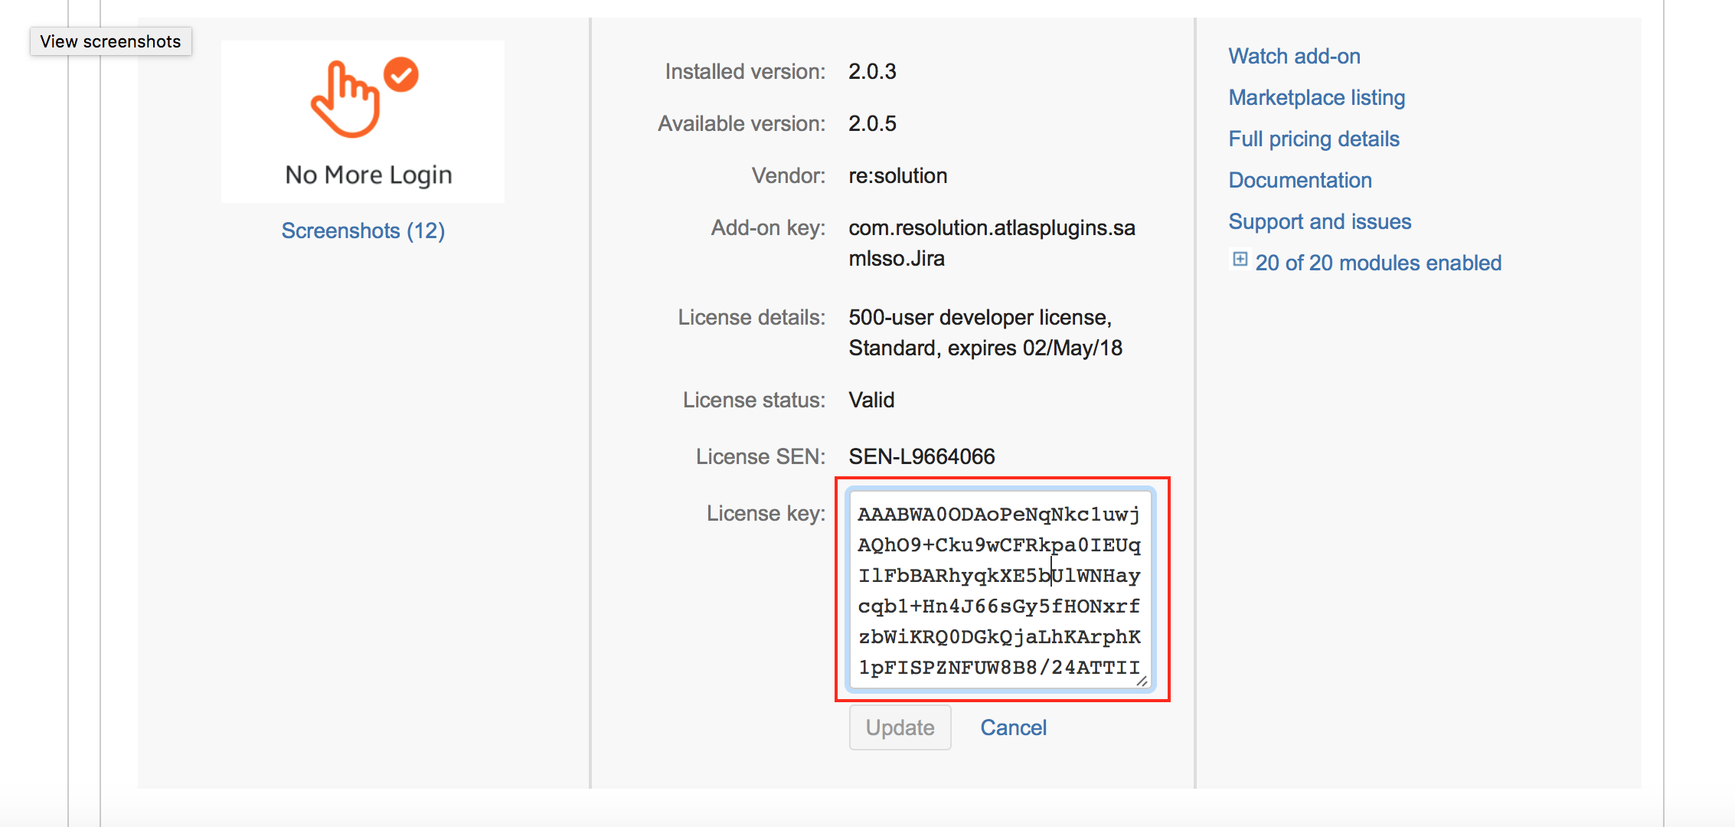The image size is (1735, 827).
Task: Click the No More Login title text
Action: [x=368, y=175]
